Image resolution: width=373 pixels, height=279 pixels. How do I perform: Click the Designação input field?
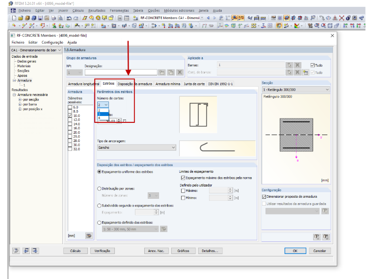(121, 72)
